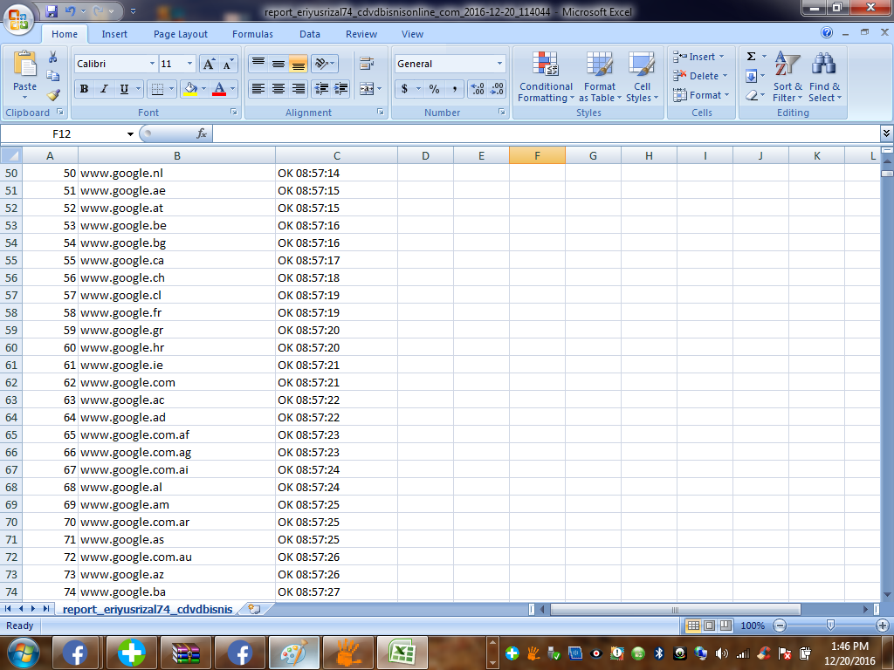Viewport: 894px width, 670px height.
Task: Click the Wrap Text icon
Action: click(367, 63)
